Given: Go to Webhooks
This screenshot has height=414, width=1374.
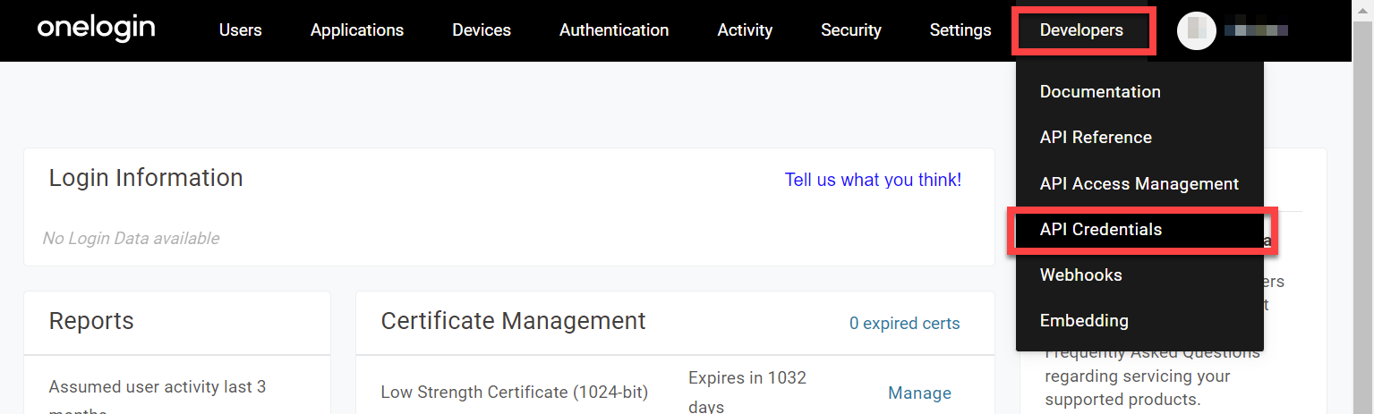Looking at the screenshot, I should click(1080, 275).
